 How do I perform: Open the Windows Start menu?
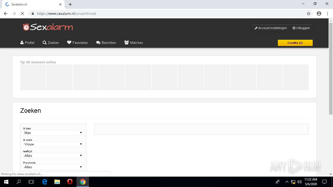[x=6, y=182]
